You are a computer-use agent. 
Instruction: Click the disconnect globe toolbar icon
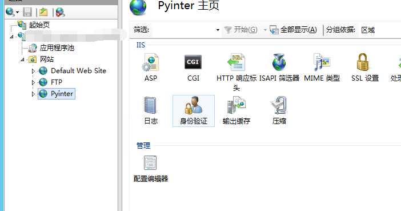(x=61, y=12)
